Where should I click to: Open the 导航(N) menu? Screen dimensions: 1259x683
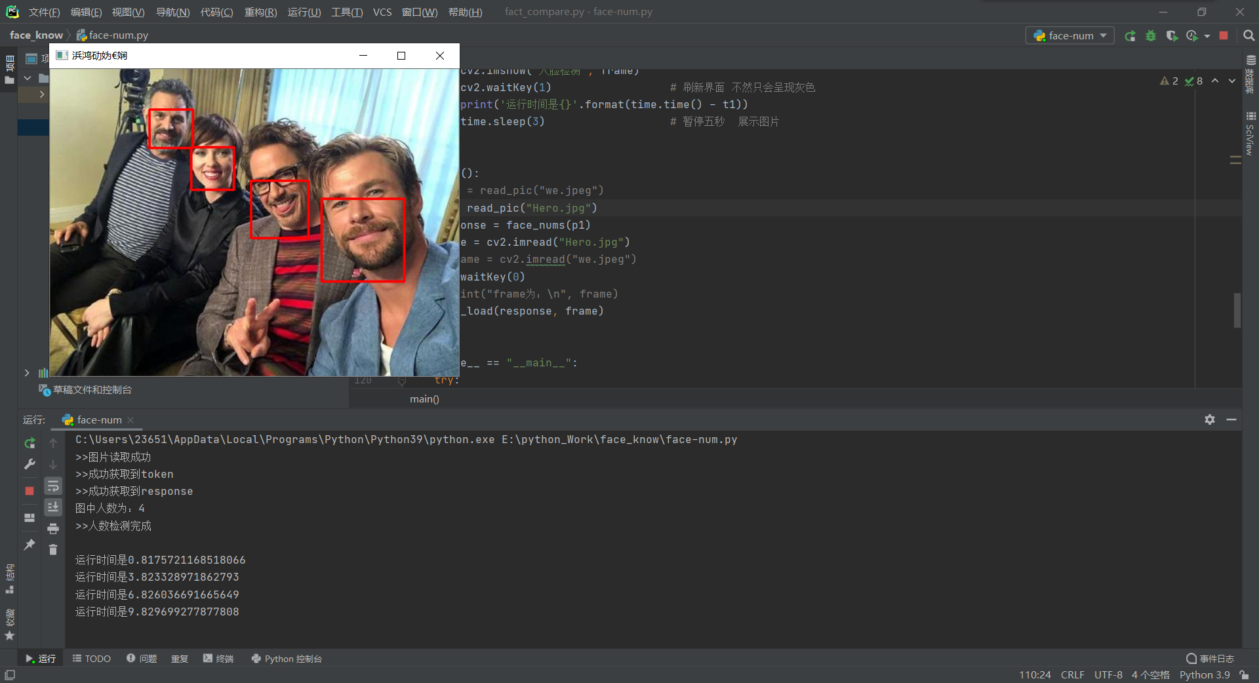[172, 12]
